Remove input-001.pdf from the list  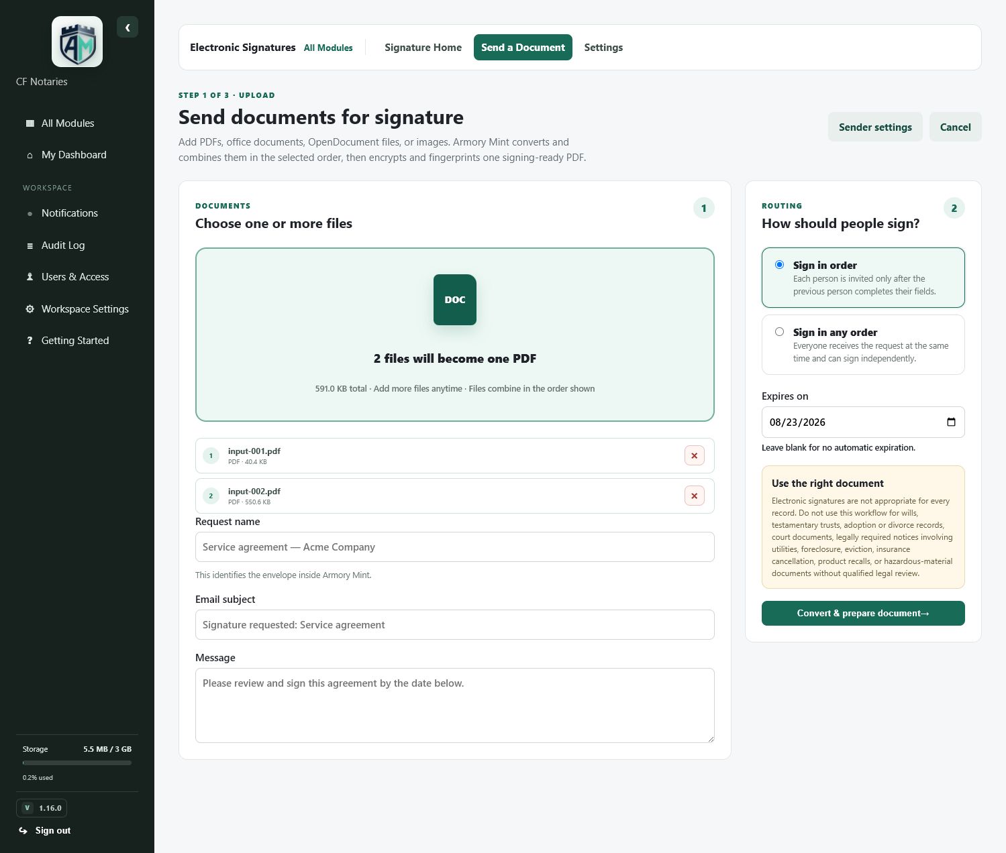pos(694,456)
